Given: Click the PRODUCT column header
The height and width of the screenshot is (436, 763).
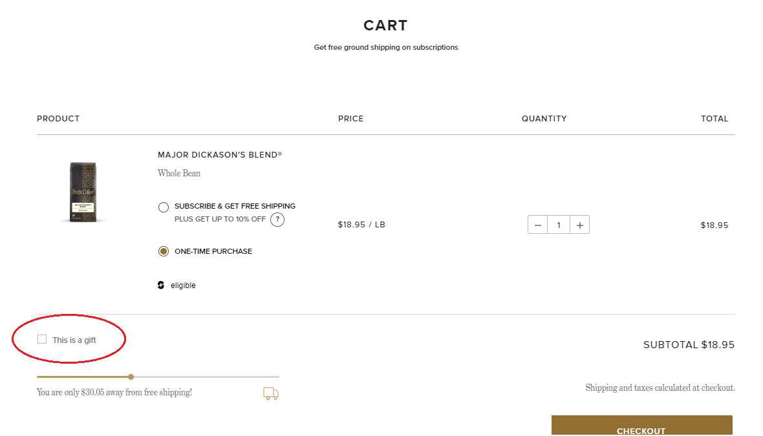Looking at the screenshot, I should tap(58, 119).
